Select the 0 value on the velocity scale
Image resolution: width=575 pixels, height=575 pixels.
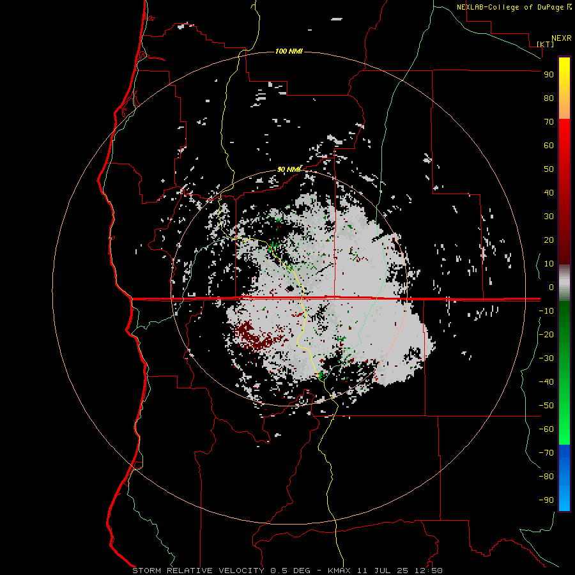(551, 287)
